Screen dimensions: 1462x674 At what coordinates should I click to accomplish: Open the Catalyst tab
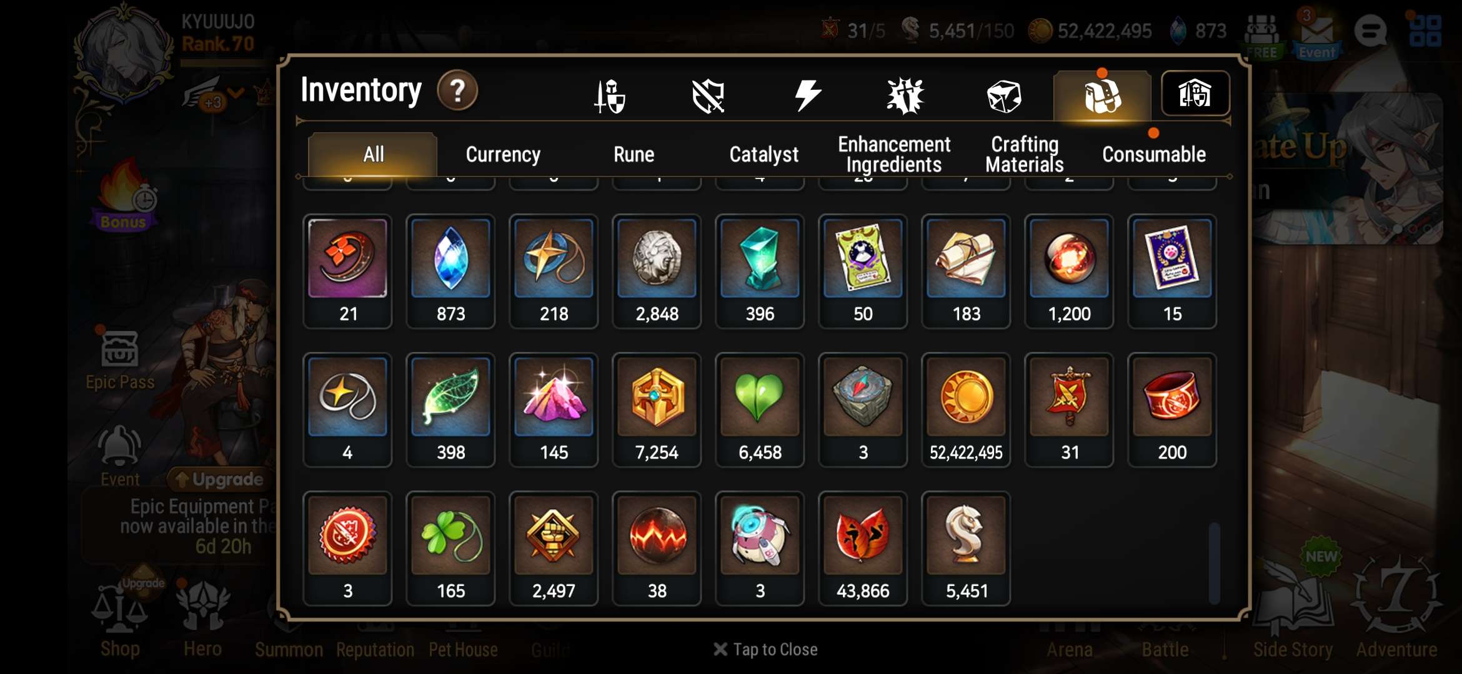[x=763, y=154]
